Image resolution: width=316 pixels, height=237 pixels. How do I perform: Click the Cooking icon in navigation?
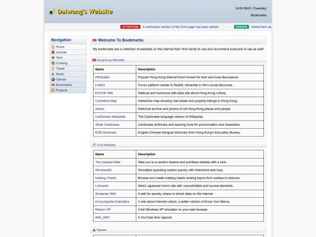pos(53,63)
